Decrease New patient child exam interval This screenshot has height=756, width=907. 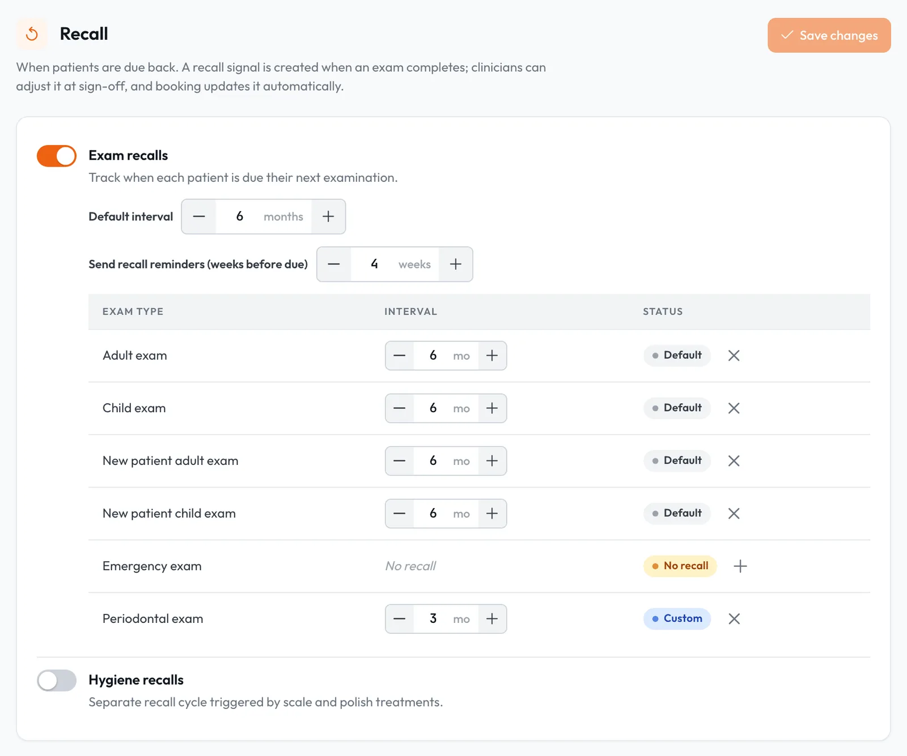400,514
